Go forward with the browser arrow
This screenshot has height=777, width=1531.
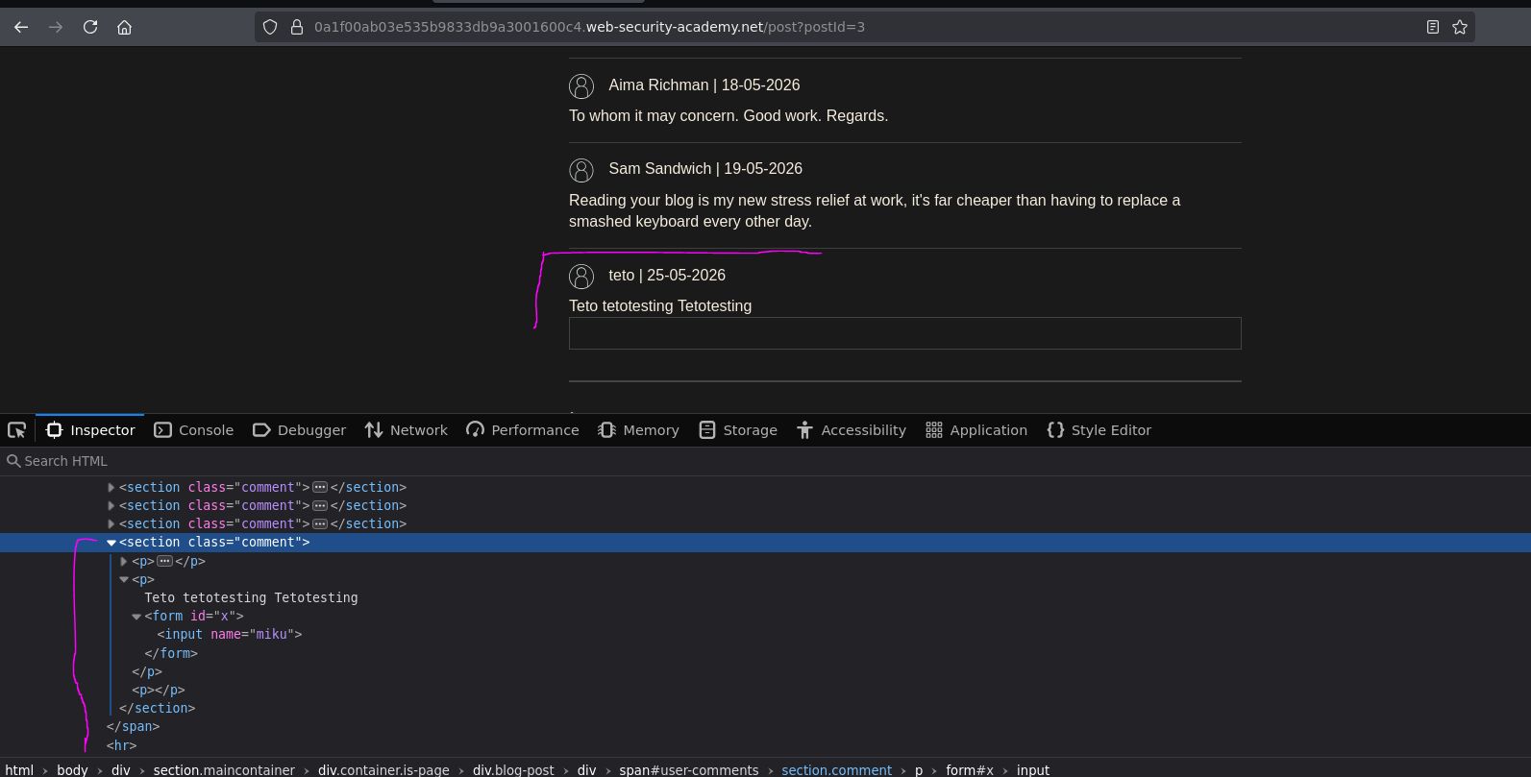pyautogui.click(x=56, y=27)
